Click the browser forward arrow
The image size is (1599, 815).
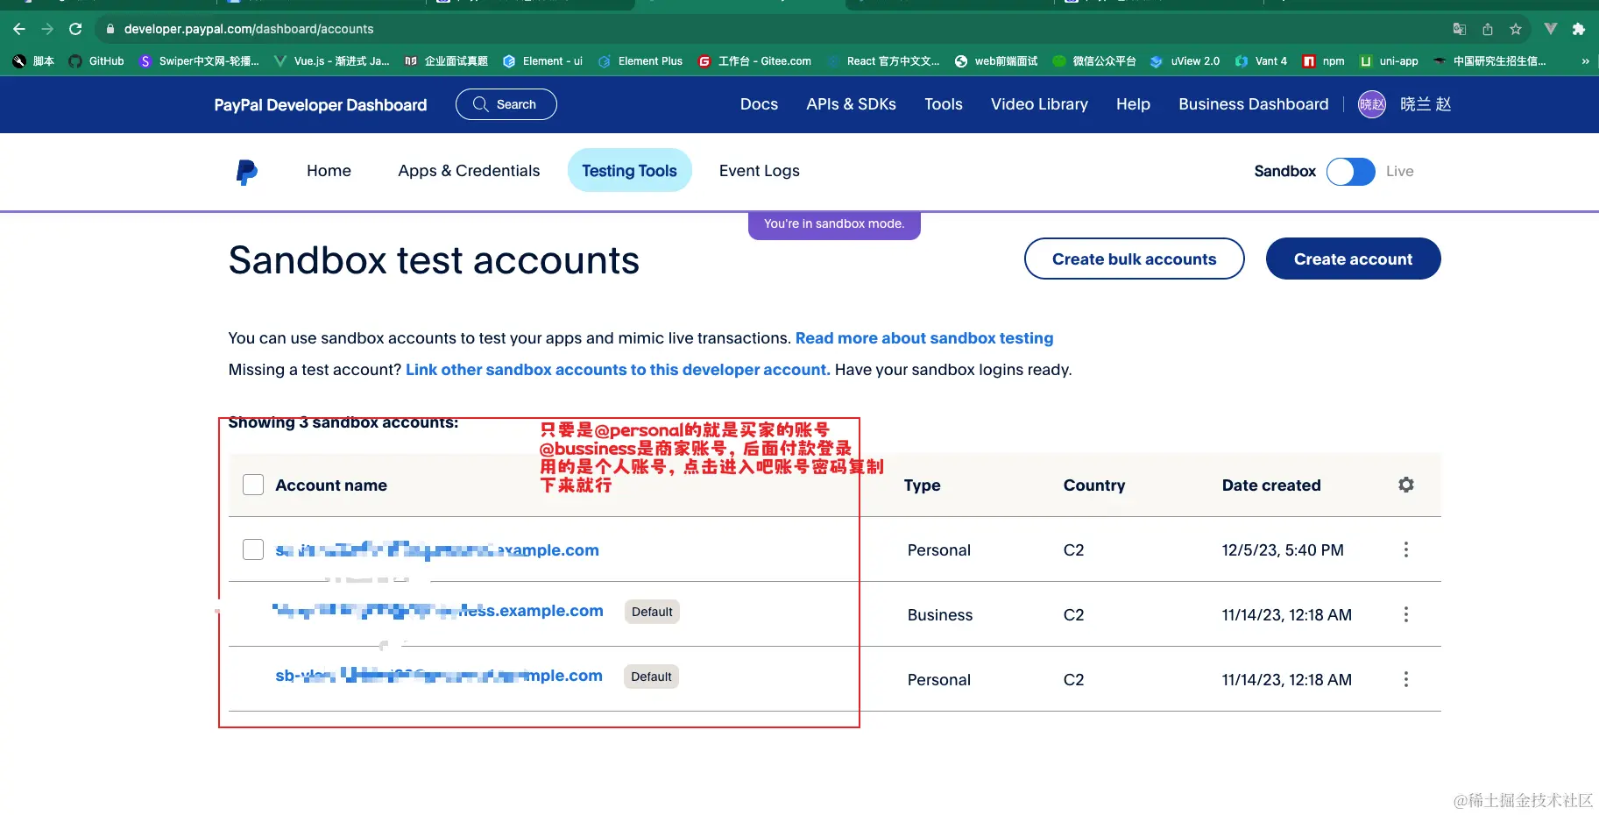pos(47,29)
